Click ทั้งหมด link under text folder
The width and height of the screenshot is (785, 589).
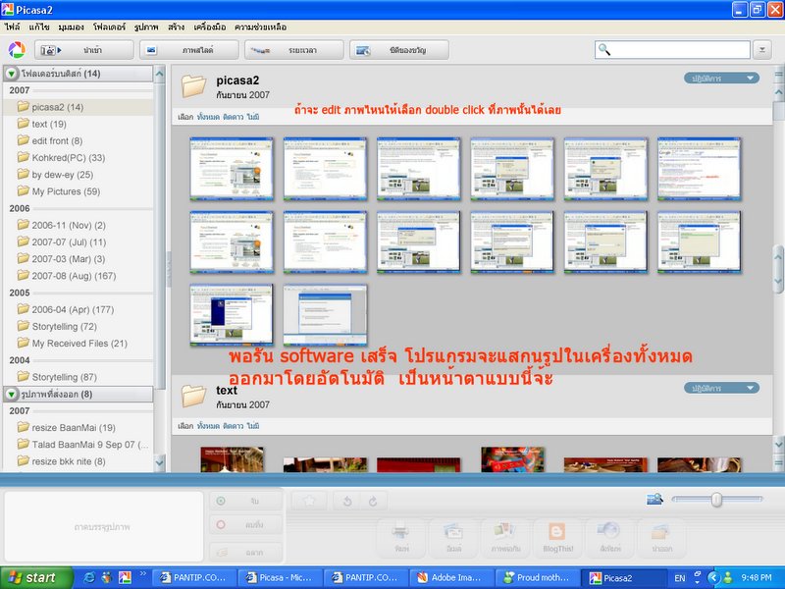pyautogui.click(x=208, y=426)
